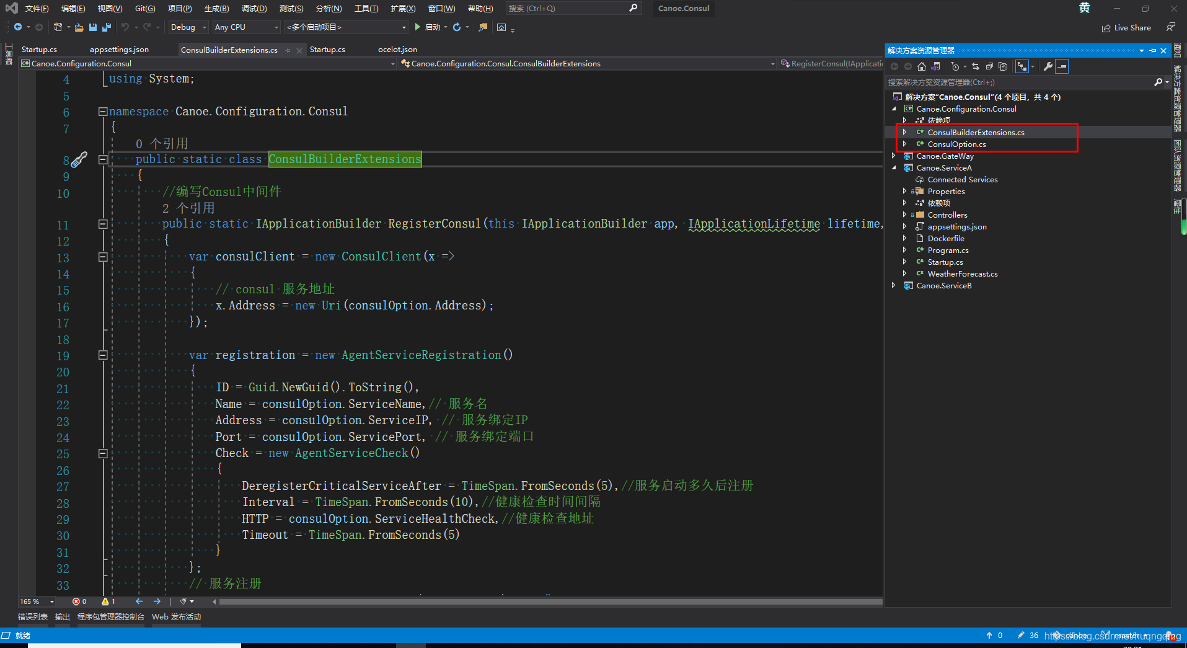Save the current file with the disk icon
This screenshot has height=648, width=1187.
tap(93, 27)
